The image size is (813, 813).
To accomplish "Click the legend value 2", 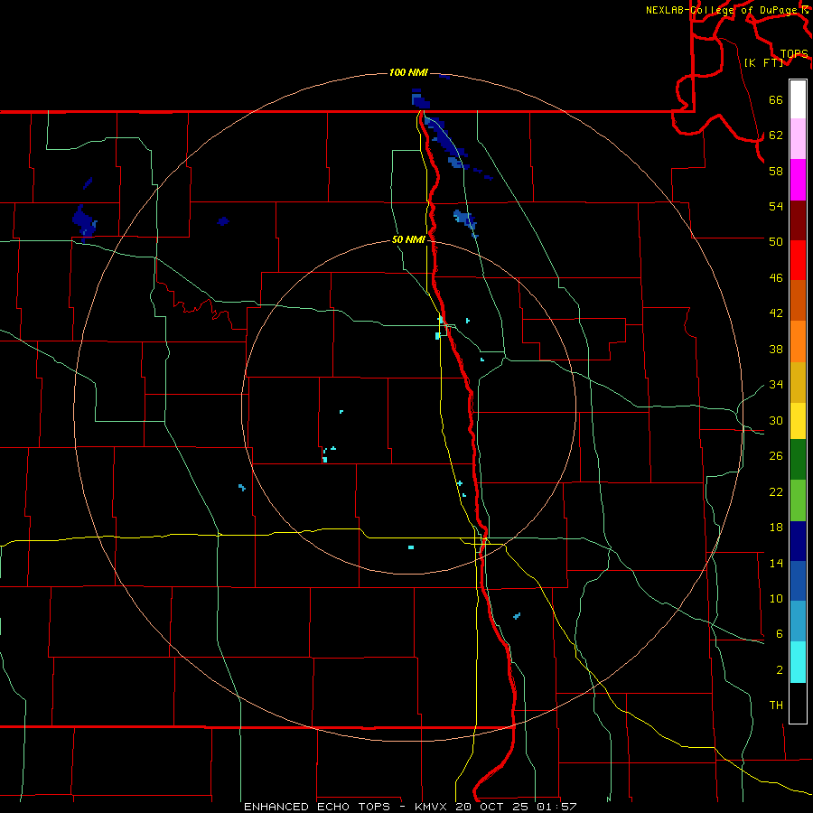I will (780, 670).
